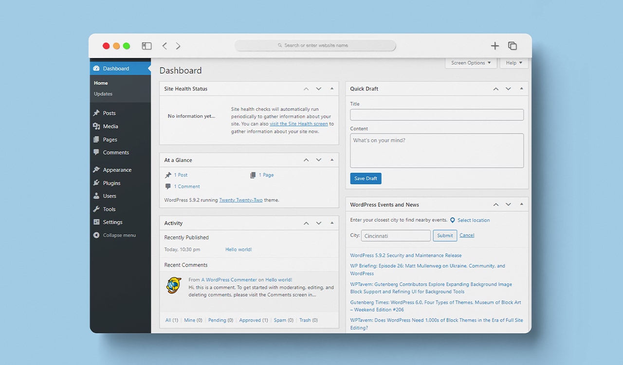Viewport: 623px width, 365px height.
Task: Collapse the Quick Draft panel
Action: point(521,89)
